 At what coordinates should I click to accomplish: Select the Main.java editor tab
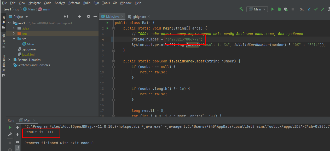click(113, 17)
